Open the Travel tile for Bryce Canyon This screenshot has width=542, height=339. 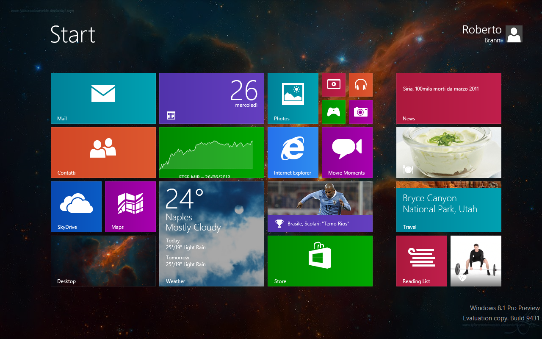tap(449, 207)
